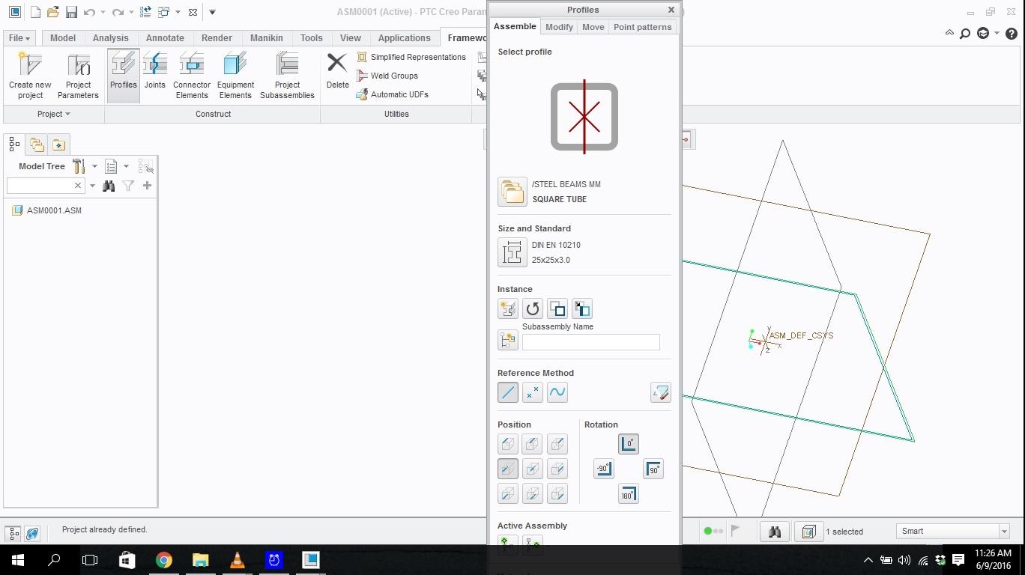Set rotation to 90 degrees
This screenshot has height=575, width=1025.
(653, 469)
